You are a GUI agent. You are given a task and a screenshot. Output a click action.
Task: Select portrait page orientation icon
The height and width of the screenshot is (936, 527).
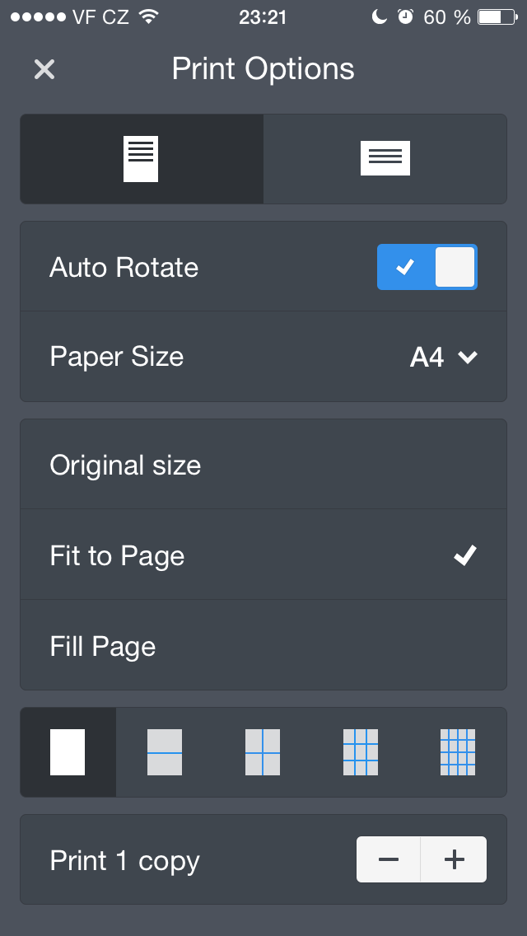(141, 159)
